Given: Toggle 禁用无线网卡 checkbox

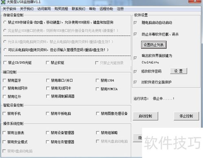Looking at the screenshot, I should click(48, 89).
